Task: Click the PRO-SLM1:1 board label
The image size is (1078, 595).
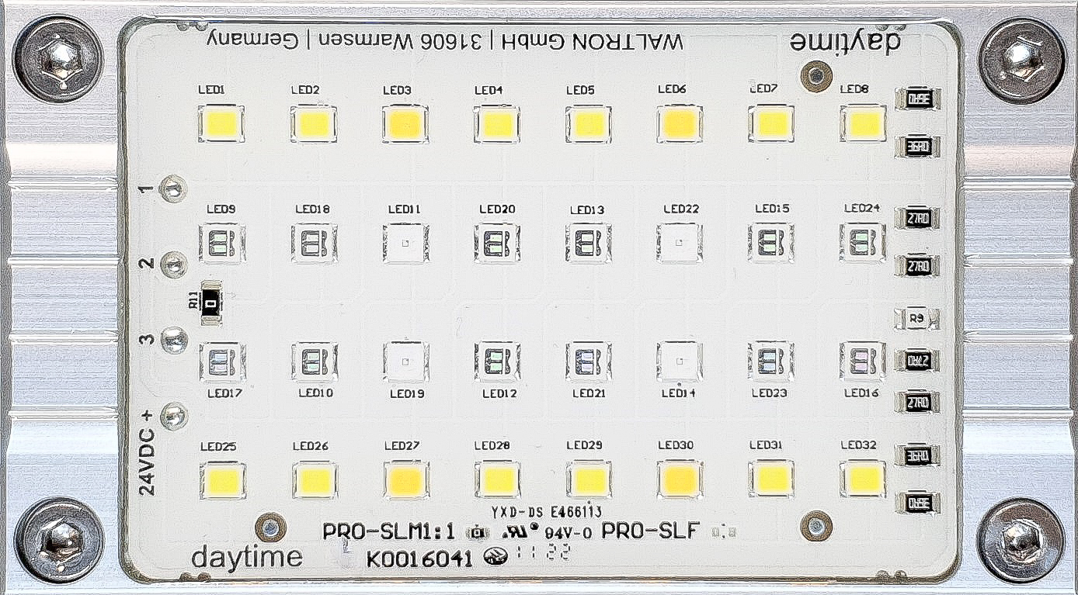Action: (x=388, y=532)
